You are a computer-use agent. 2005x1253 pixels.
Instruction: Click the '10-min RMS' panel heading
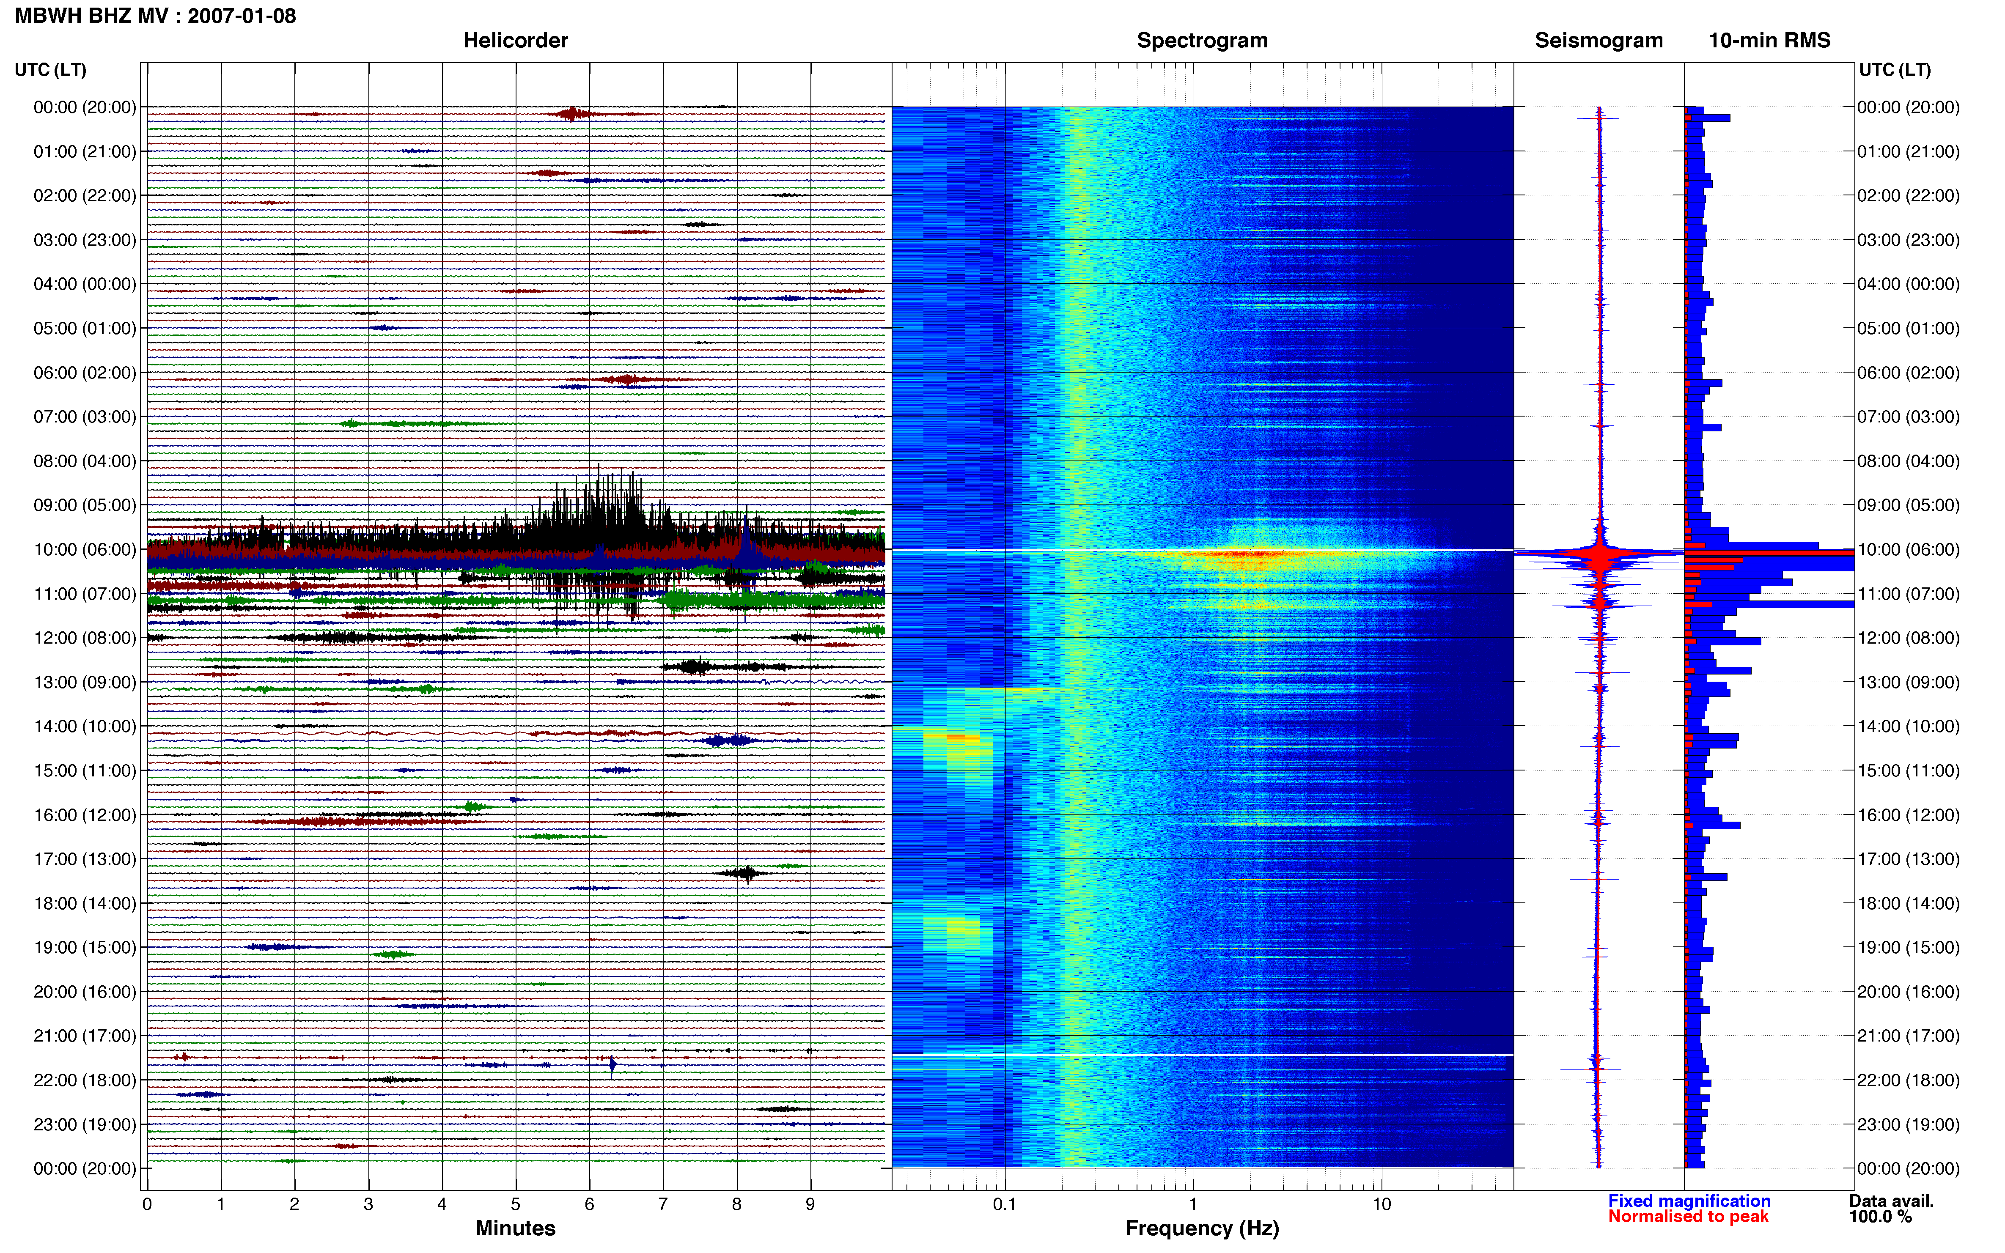1769,41
